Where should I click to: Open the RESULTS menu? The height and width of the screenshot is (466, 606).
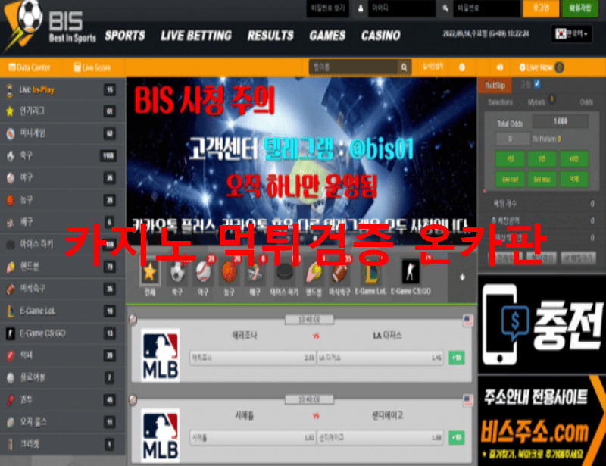point(270,36)
